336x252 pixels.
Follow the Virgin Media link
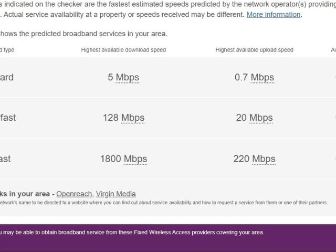pyautogui.click(x=115, y=194)
